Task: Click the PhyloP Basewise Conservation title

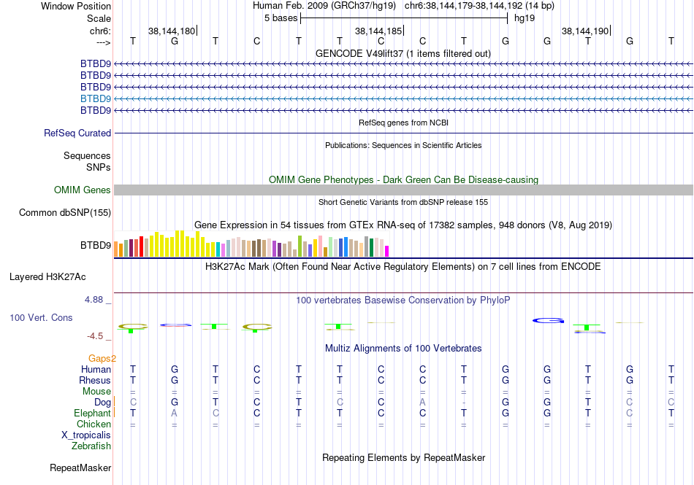Action: [x=403, y=300]
